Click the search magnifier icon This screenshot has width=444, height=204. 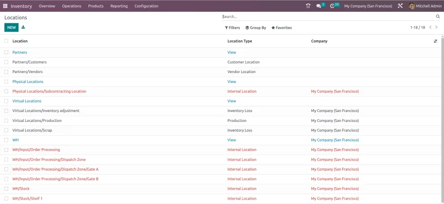(438, 17)
